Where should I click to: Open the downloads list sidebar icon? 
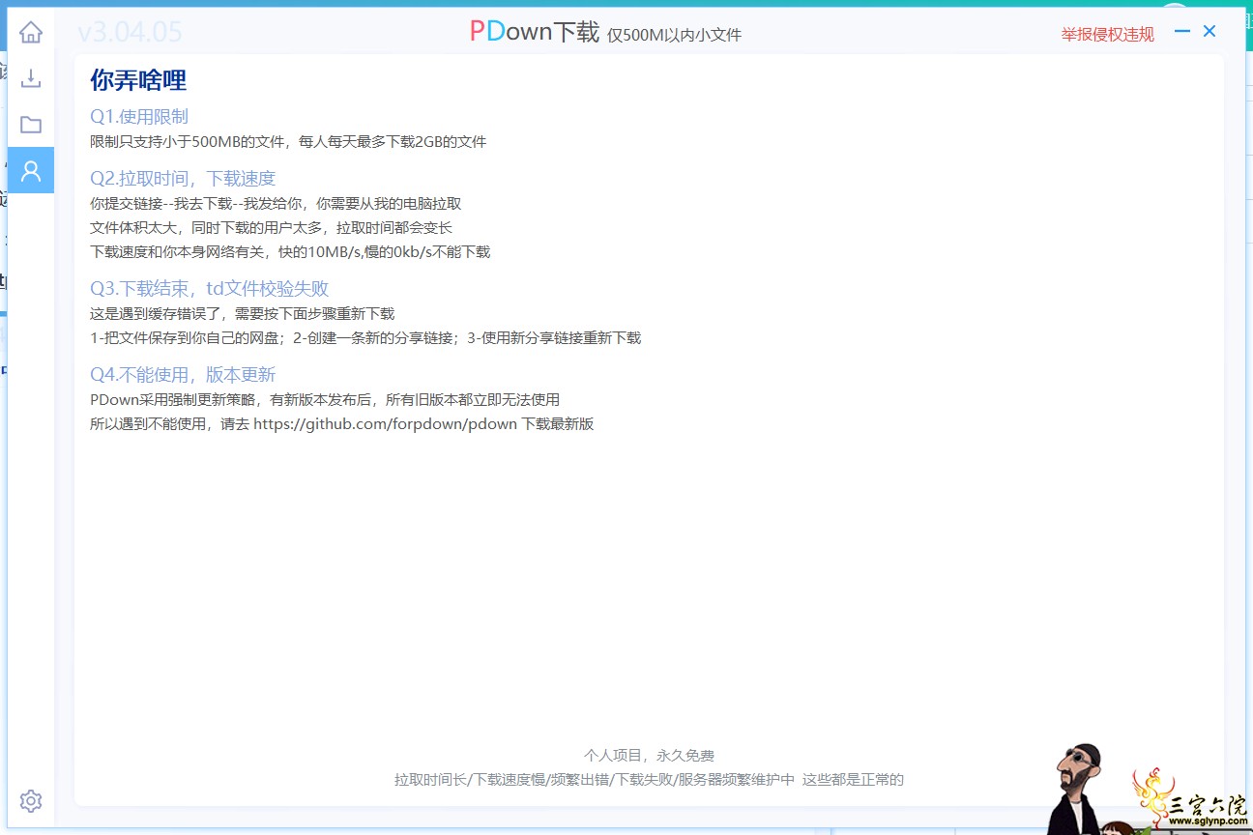(x=31, y=78)
